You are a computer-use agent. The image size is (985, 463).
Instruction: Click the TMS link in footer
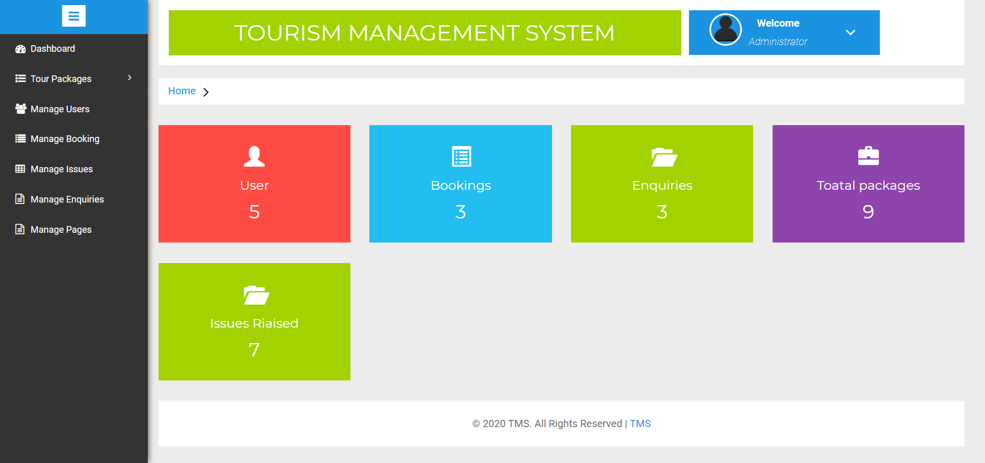click(x=640, y=424)
